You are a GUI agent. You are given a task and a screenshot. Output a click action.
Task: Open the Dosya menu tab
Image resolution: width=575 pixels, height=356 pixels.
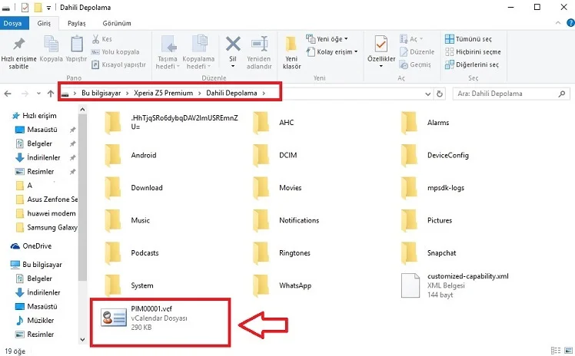[x=13, y=24]
